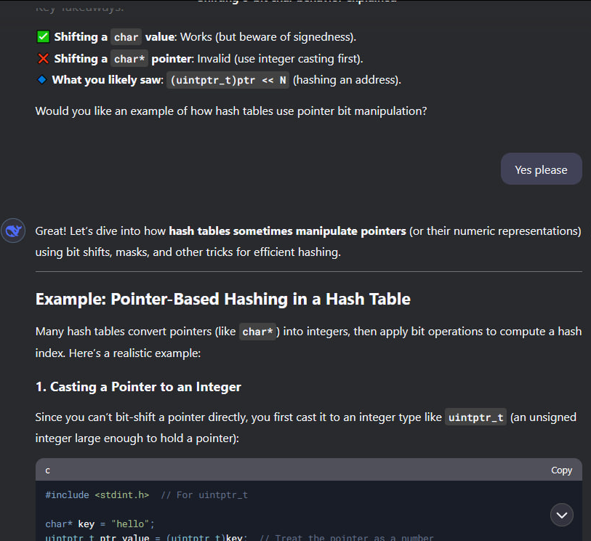591x541 pixels.
Task: Click the "1. Casting a Pointer to an Integer" subheading
Action: click(x=138, y=387)
